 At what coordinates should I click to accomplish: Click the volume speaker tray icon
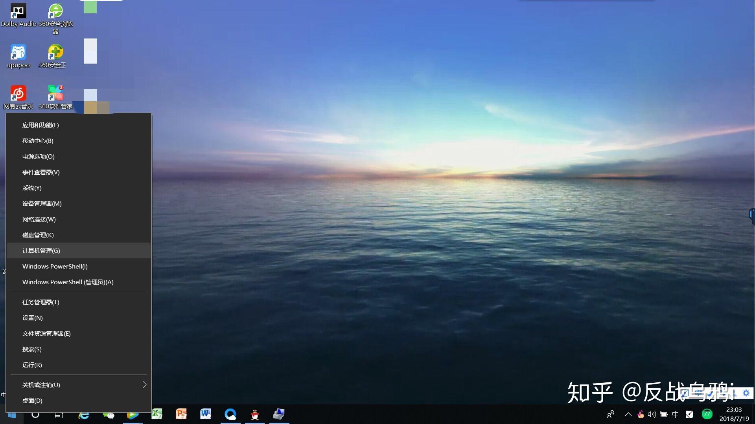[x=652, y=414]
